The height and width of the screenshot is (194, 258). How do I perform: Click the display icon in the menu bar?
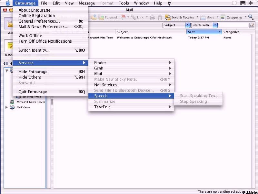(243, 3)
